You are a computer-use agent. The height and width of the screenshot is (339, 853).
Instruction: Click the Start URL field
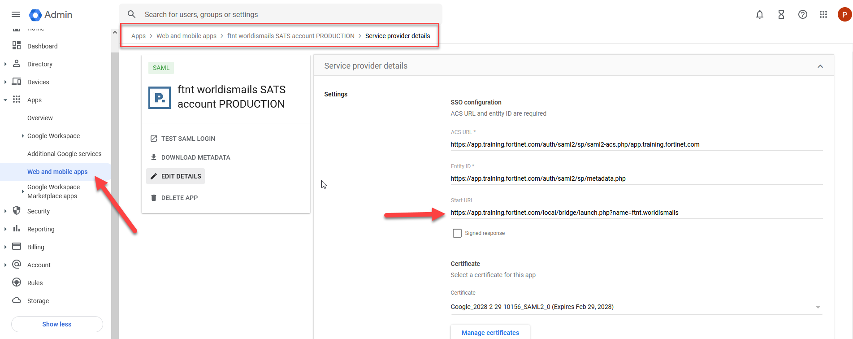[x=637, y=213]
